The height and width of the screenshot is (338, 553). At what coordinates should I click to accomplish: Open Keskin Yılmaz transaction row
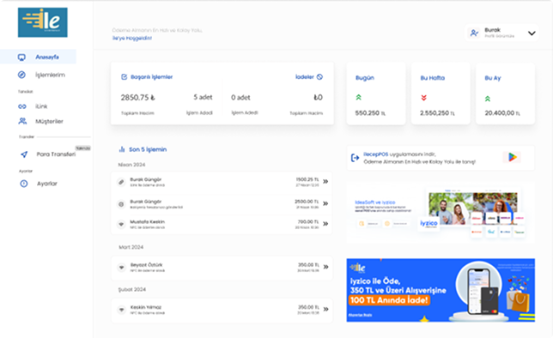(222, 310)
